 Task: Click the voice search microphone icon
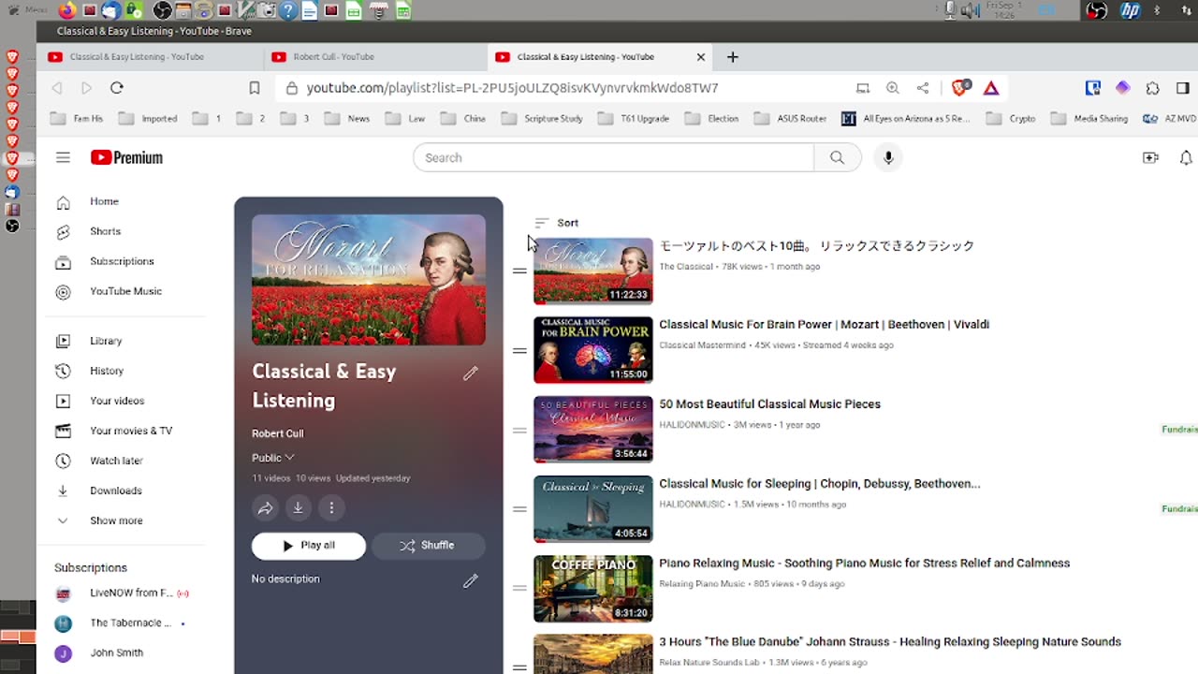[888, 158]
